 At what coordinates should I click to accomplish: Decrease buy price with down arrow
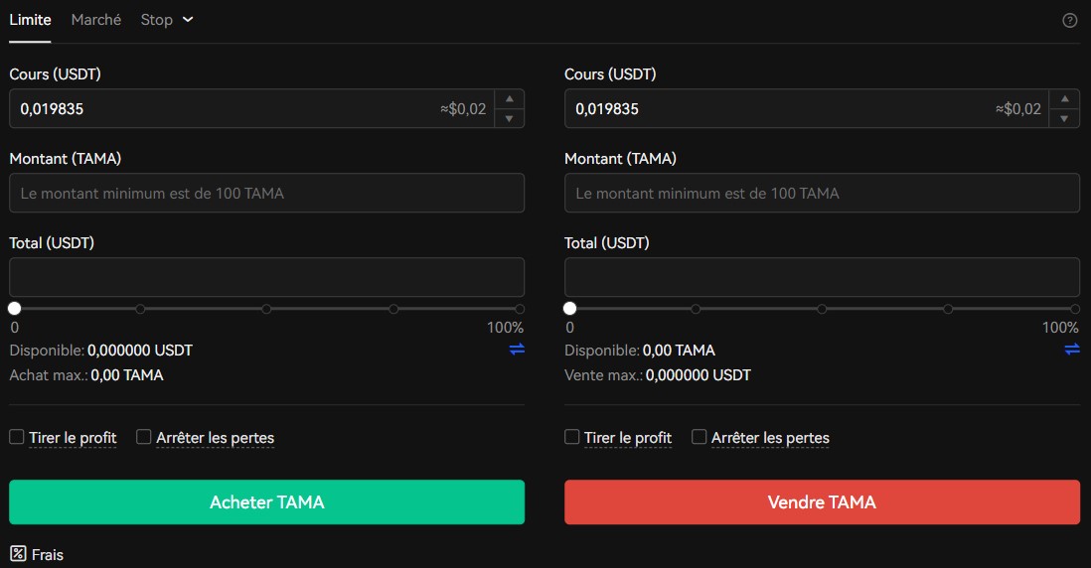[x=510, y=118]
